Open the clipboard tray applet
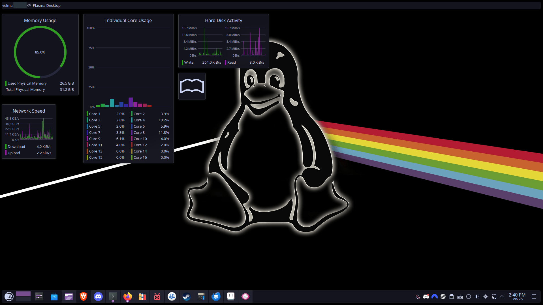Image resolution: width=543 pixels, height=305 pixels. (x=452, y=297)
